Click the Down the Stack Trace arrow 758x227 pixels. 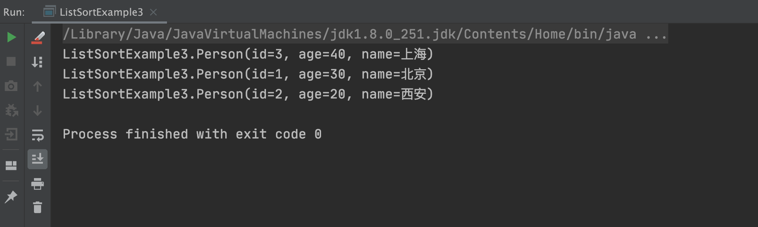point(37,111)
